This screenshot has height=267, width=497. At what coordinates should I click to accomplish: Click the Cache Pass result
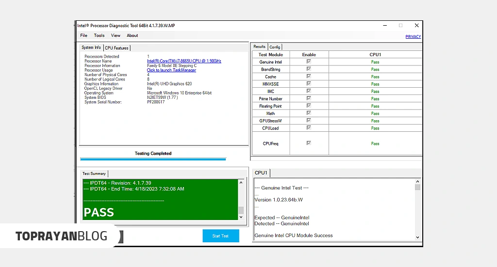(x=375, y=77)
